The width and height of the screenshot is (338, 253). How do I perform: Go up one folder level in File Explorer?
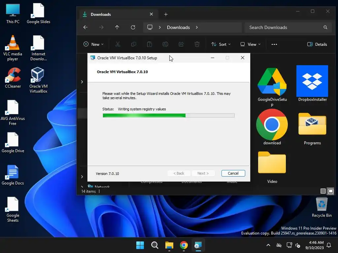click(x=117, y=27)
